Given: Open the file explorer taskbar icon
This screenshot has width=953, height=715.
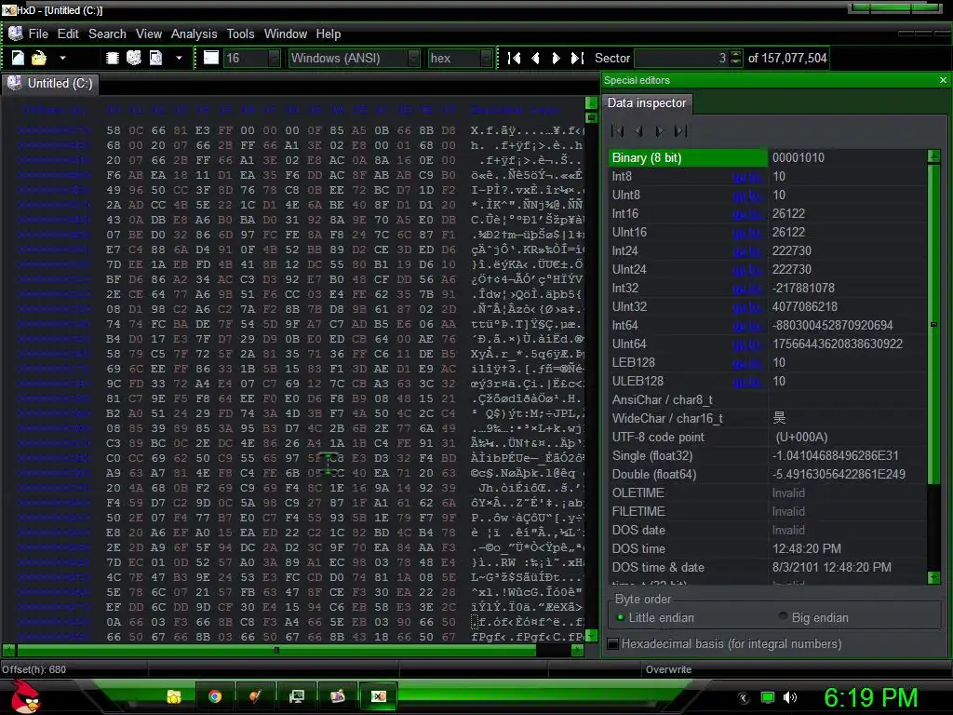Looking at the screenshot, I should 174,696.
